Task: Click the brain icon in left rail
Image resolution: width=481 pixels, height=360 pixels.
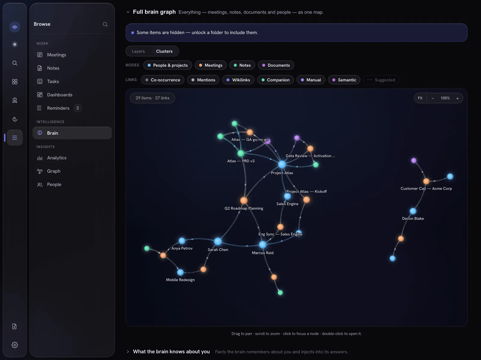Action: pos(15,100)
